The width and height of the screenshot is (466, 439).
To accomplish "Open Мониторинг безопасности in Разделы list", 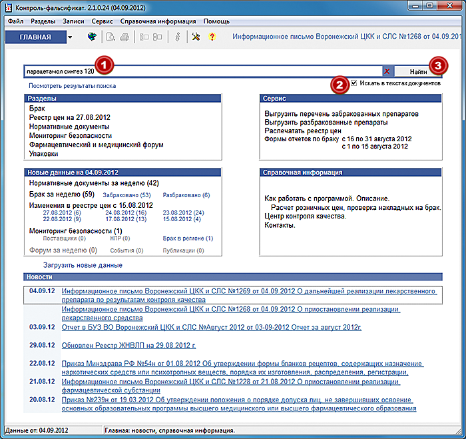I will click(x=71, y=136).
